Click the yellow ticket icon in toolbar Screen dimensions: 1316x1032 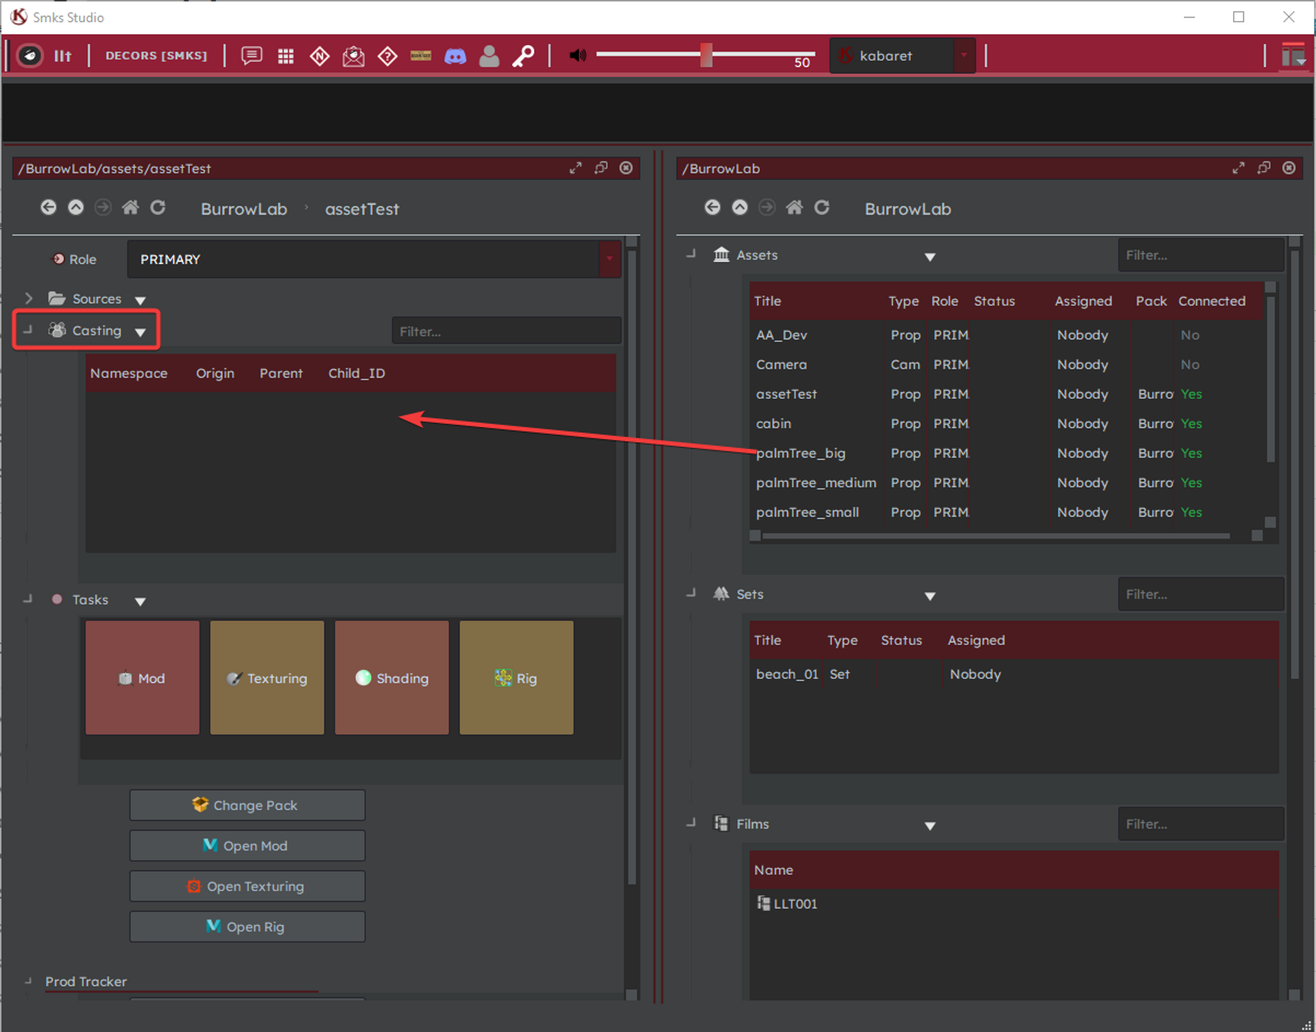point(421,56)
